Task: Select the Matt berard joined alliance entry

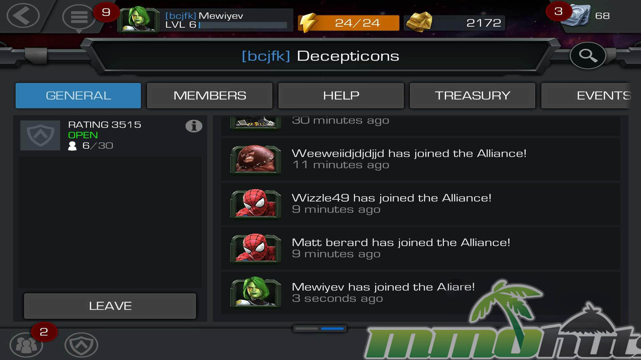Action: pos(421,248)
